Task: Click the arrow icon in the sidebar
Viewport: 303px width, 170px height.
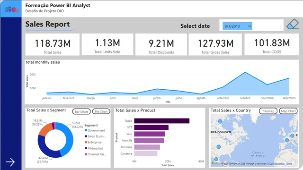Action: (x=10, y=162)
